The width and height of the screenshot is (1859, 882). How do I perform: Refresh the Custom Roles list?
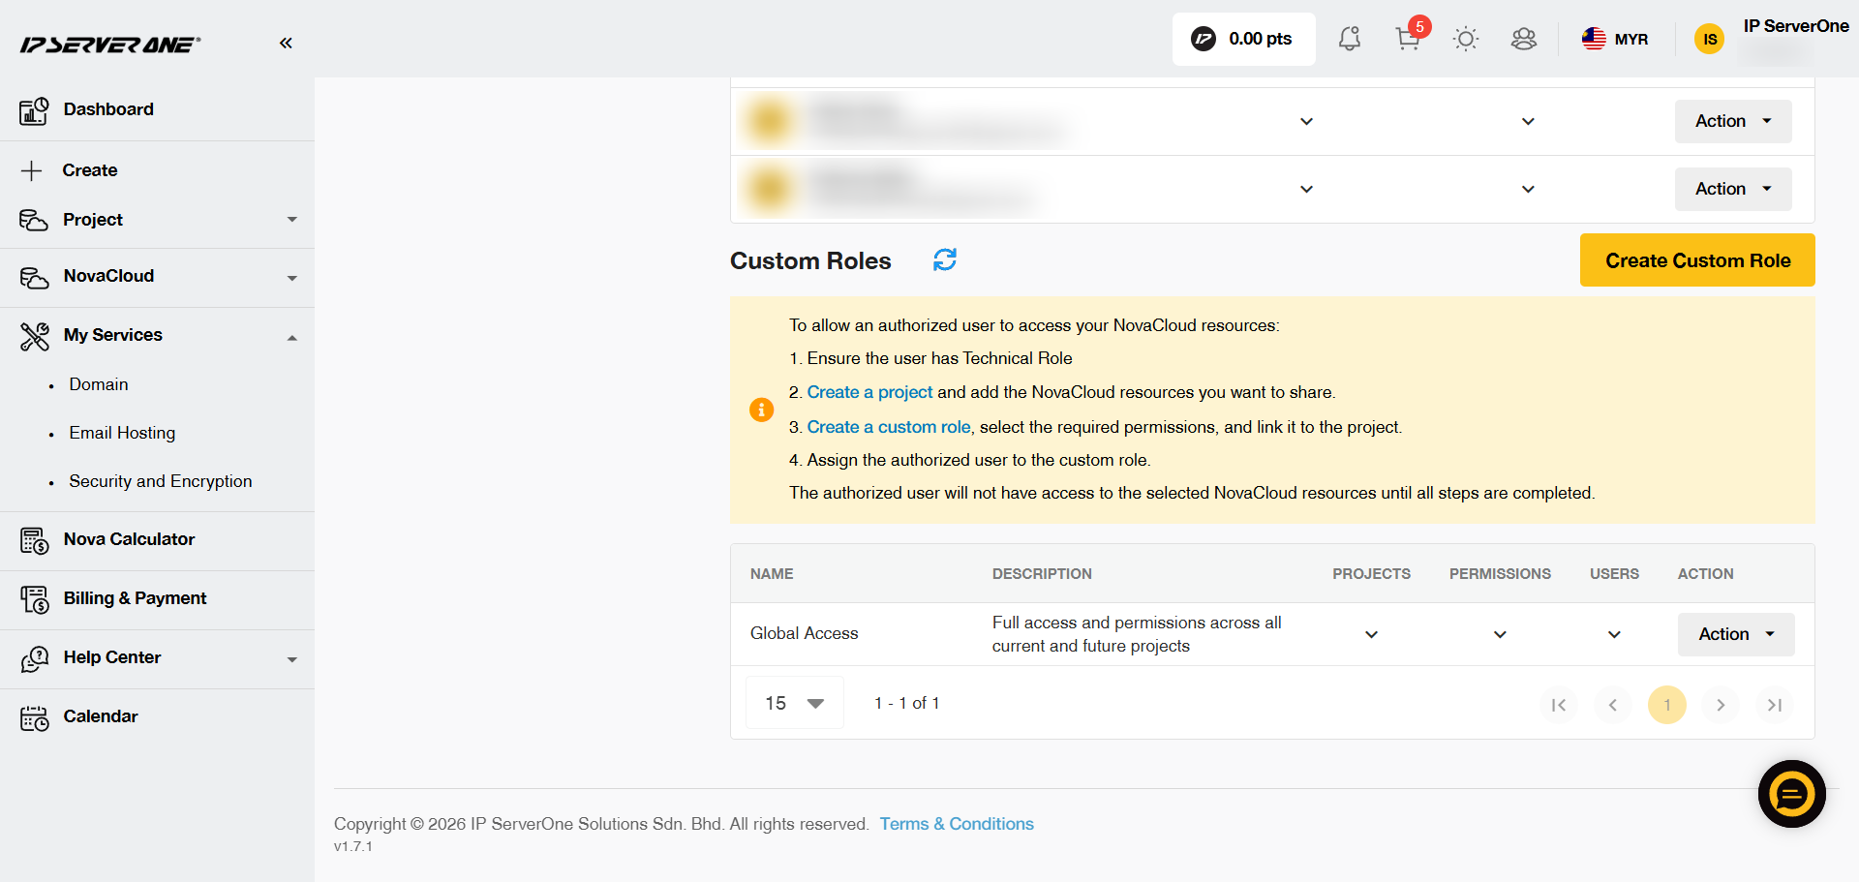point(945,259)
